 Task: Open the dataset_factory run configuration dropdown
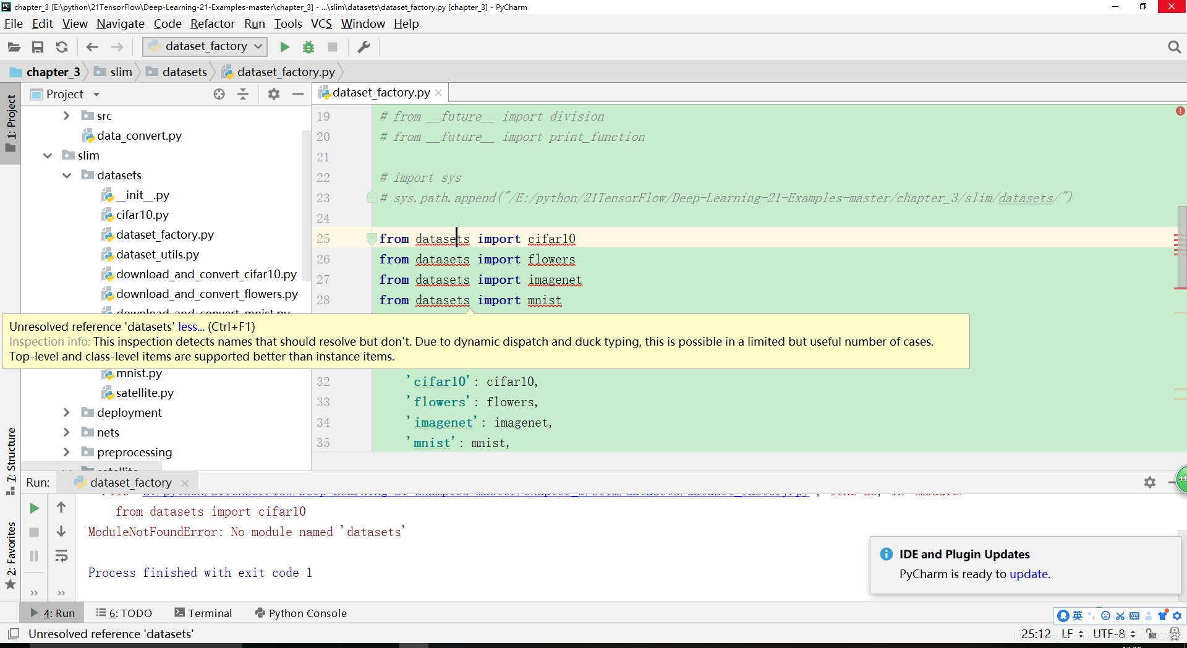(258, 46)
